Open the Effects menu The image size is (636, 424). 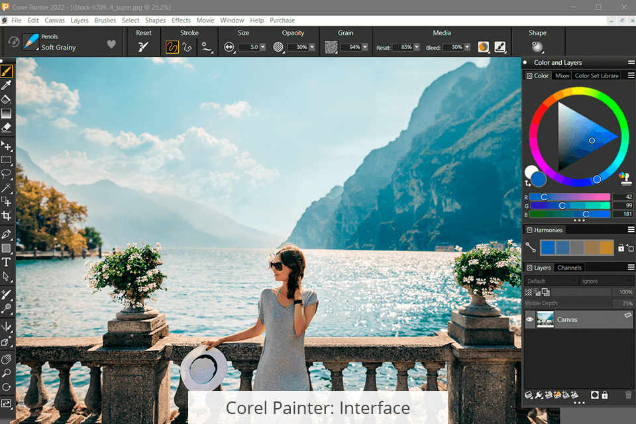181,21
